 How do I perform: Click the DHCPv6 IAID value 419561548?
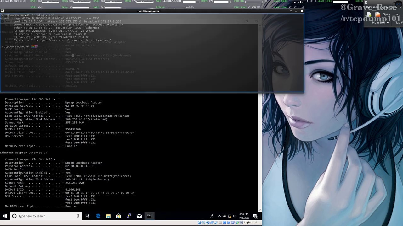click(x=73, y=190)
